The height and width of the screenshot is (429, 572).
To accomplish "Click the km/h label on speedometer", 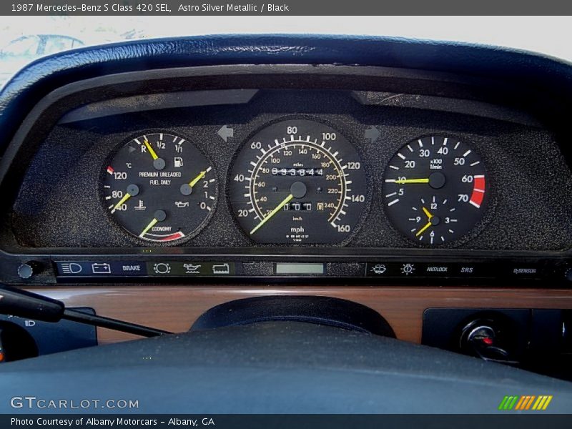I will click(x=297, y=219).
